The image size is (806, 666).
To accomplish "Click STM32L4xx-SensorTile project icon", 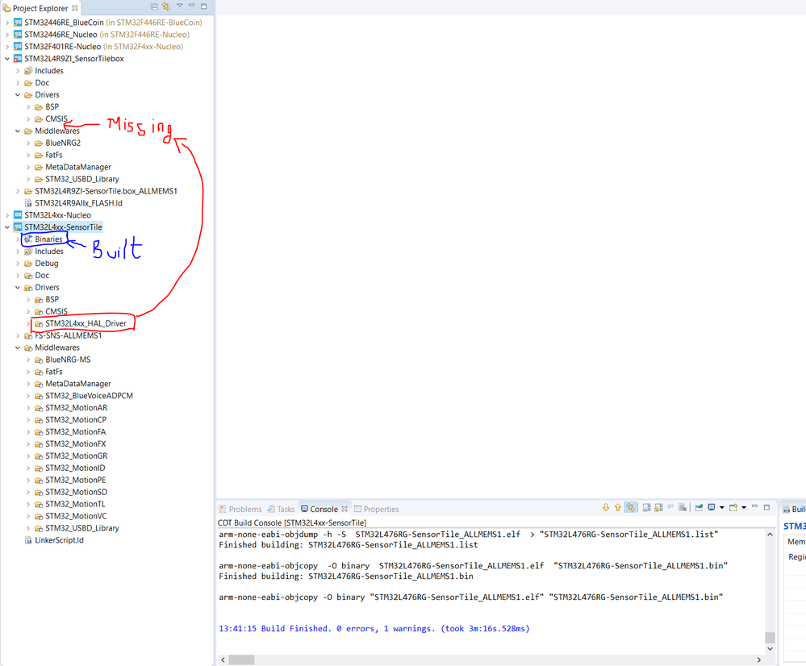I will tap(18, 227).
